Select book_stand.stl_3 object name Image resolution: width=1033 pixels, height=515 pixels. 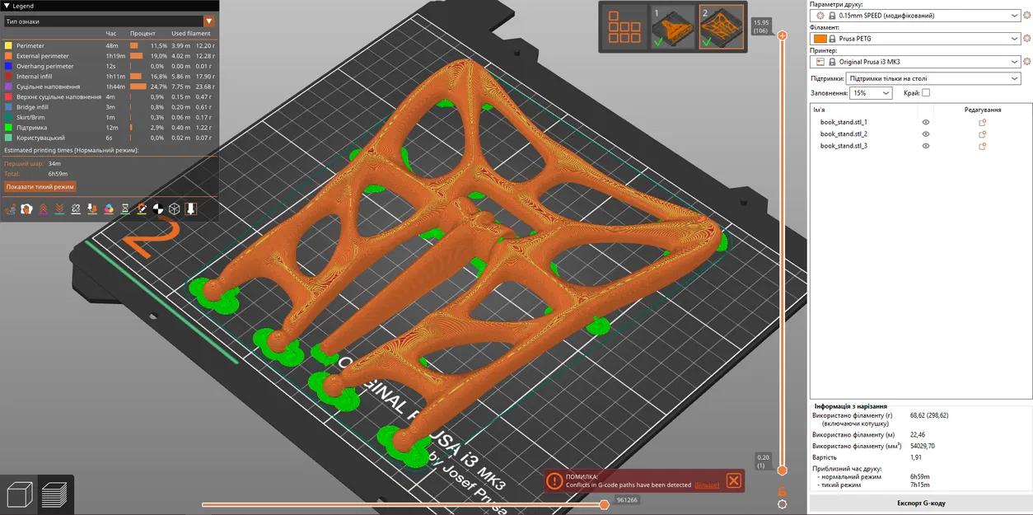coord(844,146)
